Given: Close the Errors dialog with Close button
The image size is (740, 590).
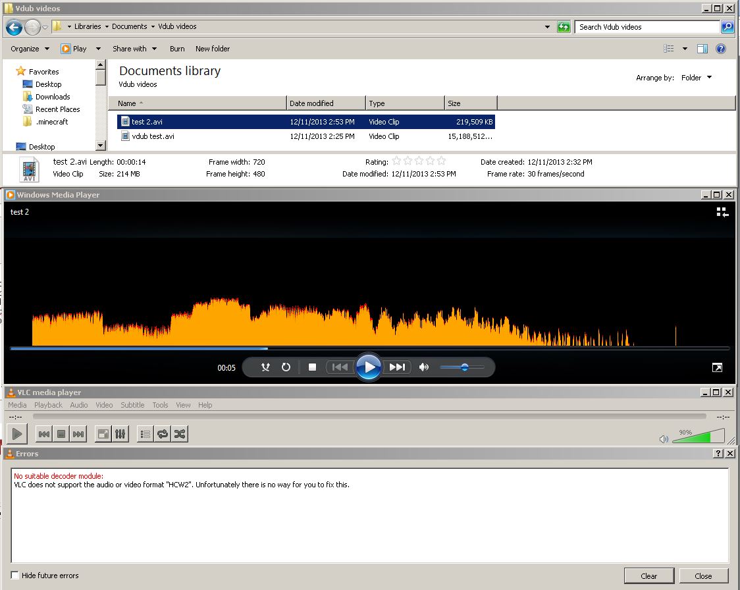Looking at the screenshot, I should pyautogui.click(x=703, y=576).
